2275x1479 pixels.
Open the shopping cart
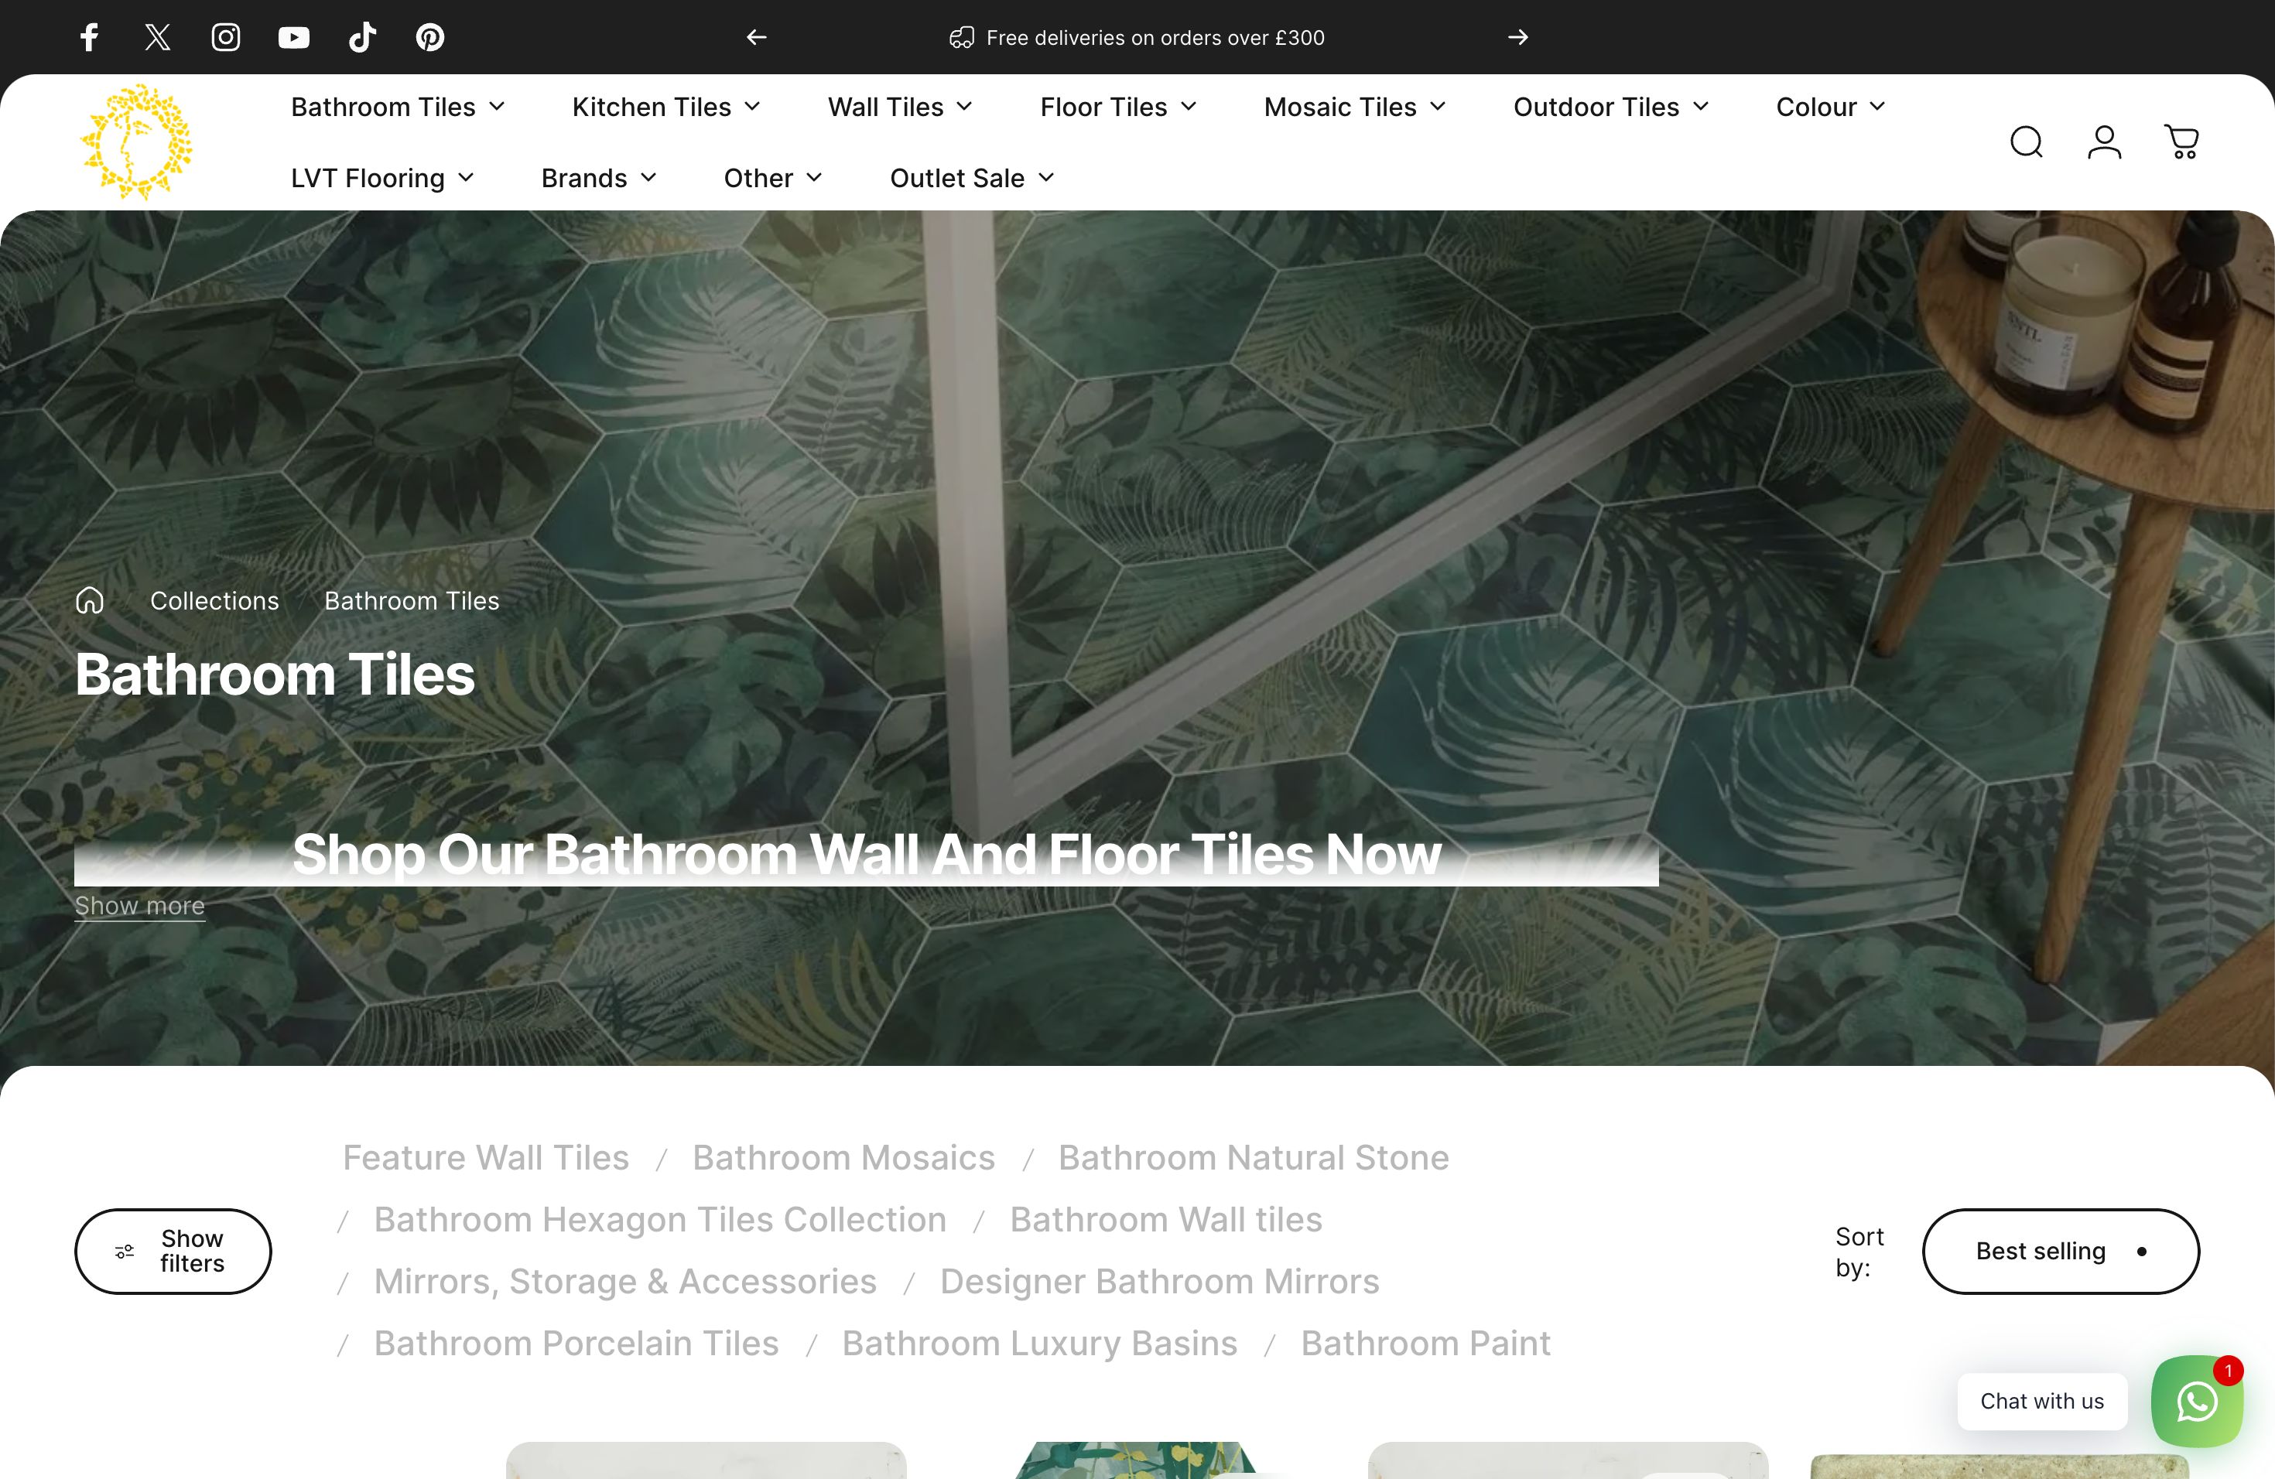(x=2182, y=142)
